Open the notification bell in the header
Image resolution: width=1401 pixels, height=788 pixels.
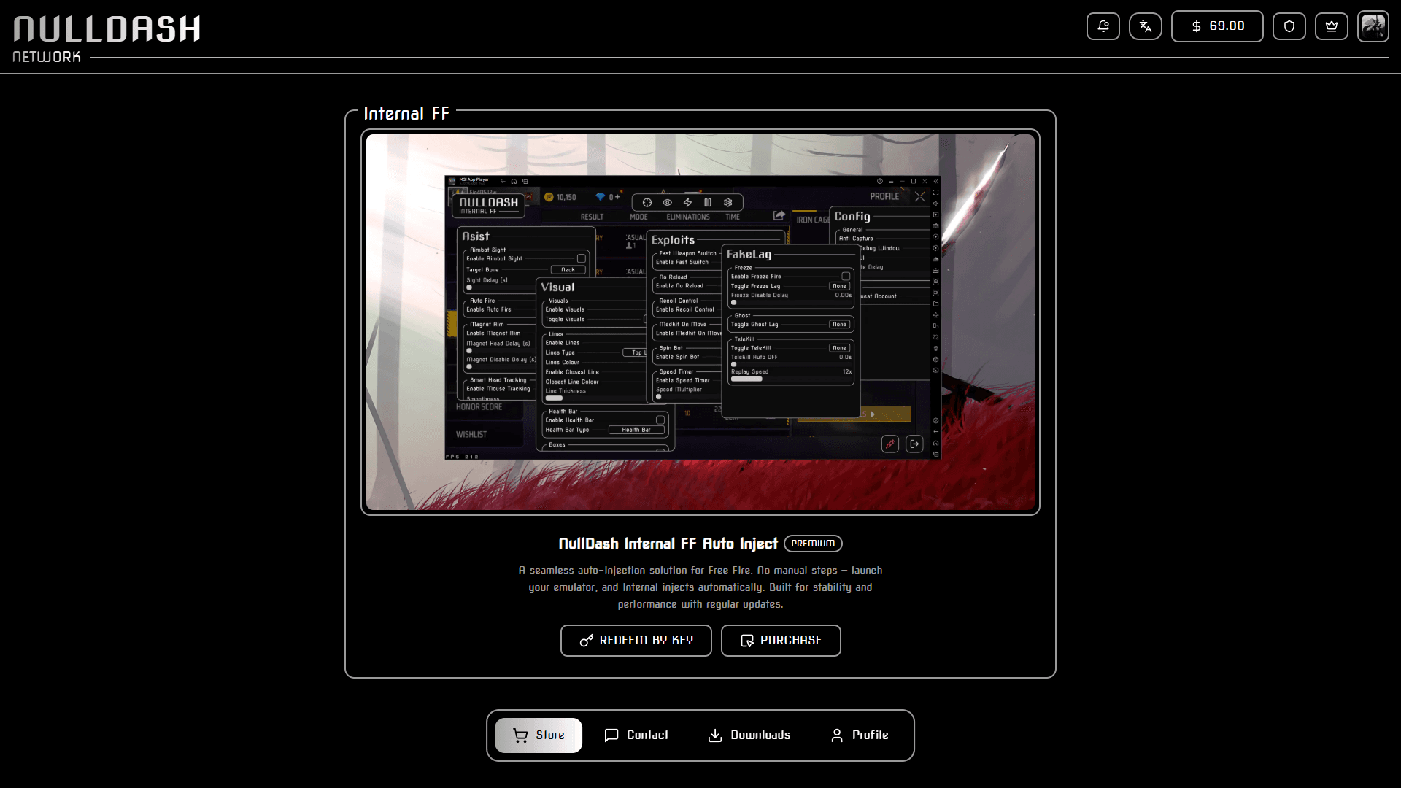point(1103,26)
